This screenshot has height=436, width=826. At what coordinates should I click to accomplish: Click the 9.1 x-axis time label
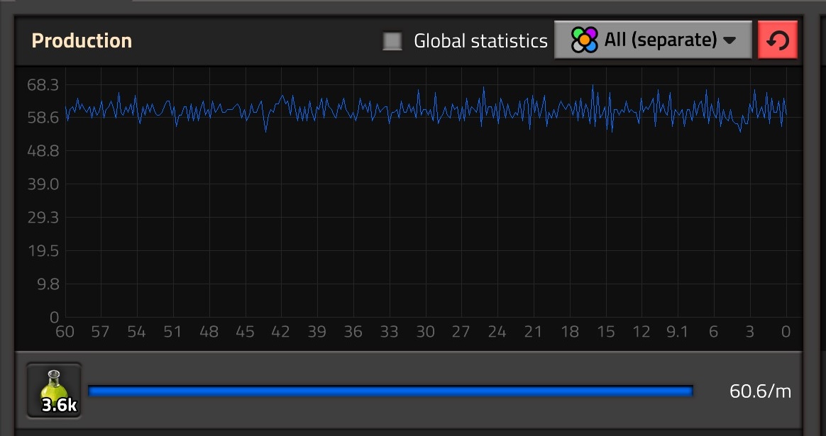click(x=677, y=332)
